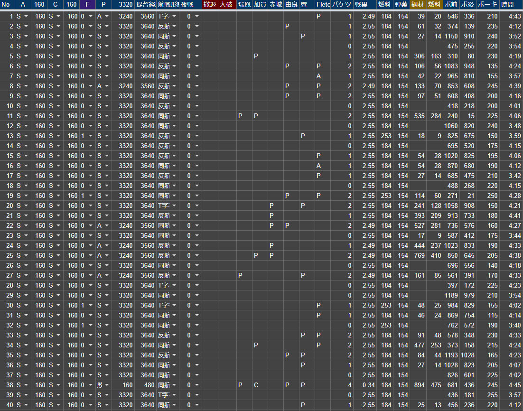Select the time cell 3:48

511,126
